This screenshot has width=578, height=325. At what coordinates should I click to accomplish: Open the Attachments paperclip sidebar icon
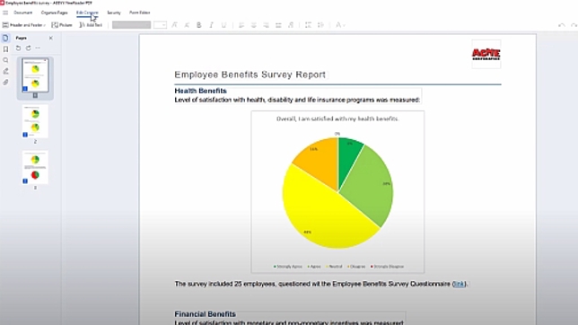5,83
